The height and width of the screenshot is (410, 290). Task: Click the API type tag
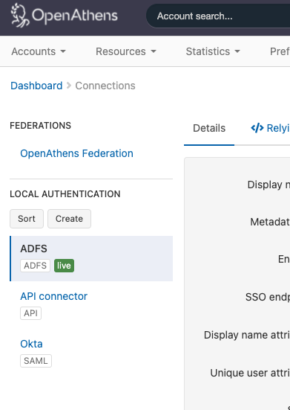(x=30, y=313)
